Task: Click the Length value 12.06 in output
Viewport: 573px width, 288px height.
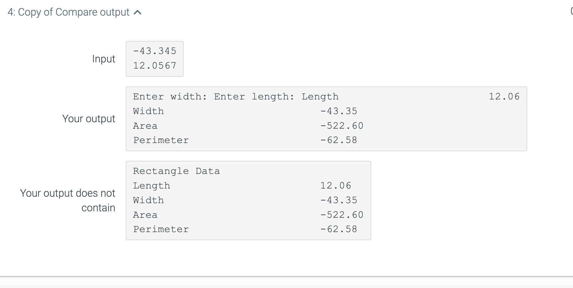Action: tap(503, 96)
